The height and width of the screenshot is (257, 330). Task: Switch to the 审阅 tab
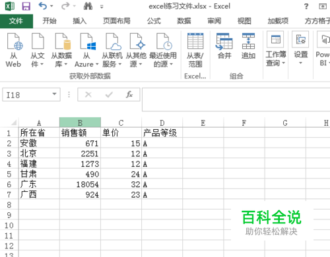[x=214, y=21]
